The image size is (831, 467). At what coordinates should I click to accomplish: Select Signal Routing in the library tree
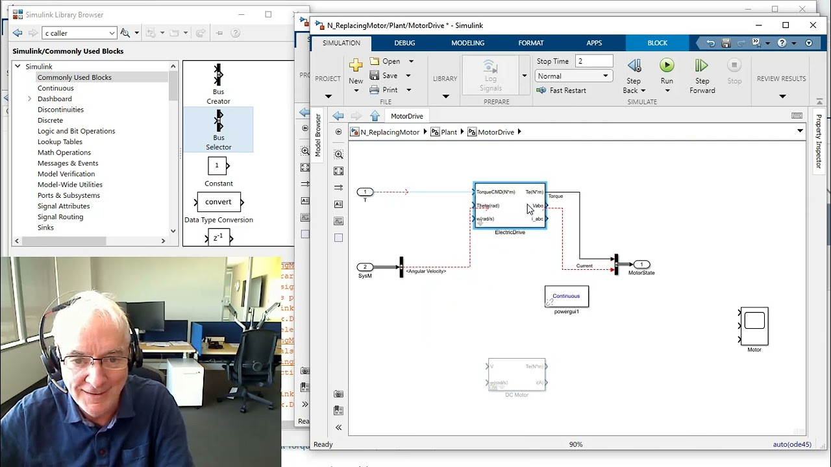point(60,217)
